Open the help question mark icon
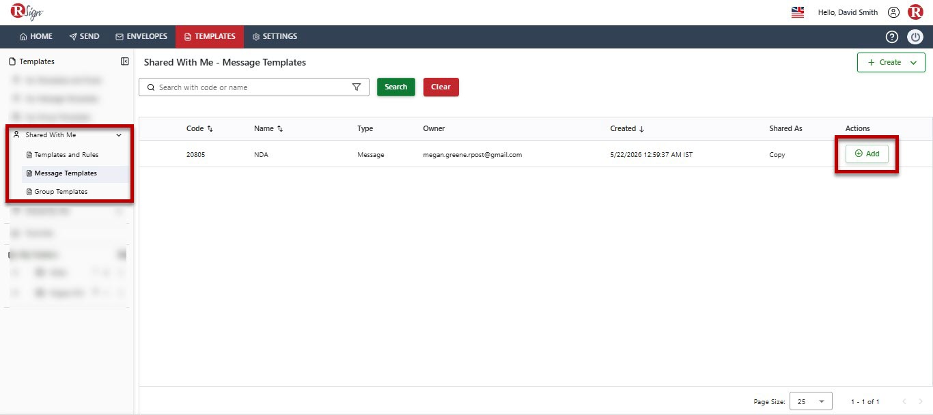933x415 pixels. pyautogui.click(x=892, y=37)
